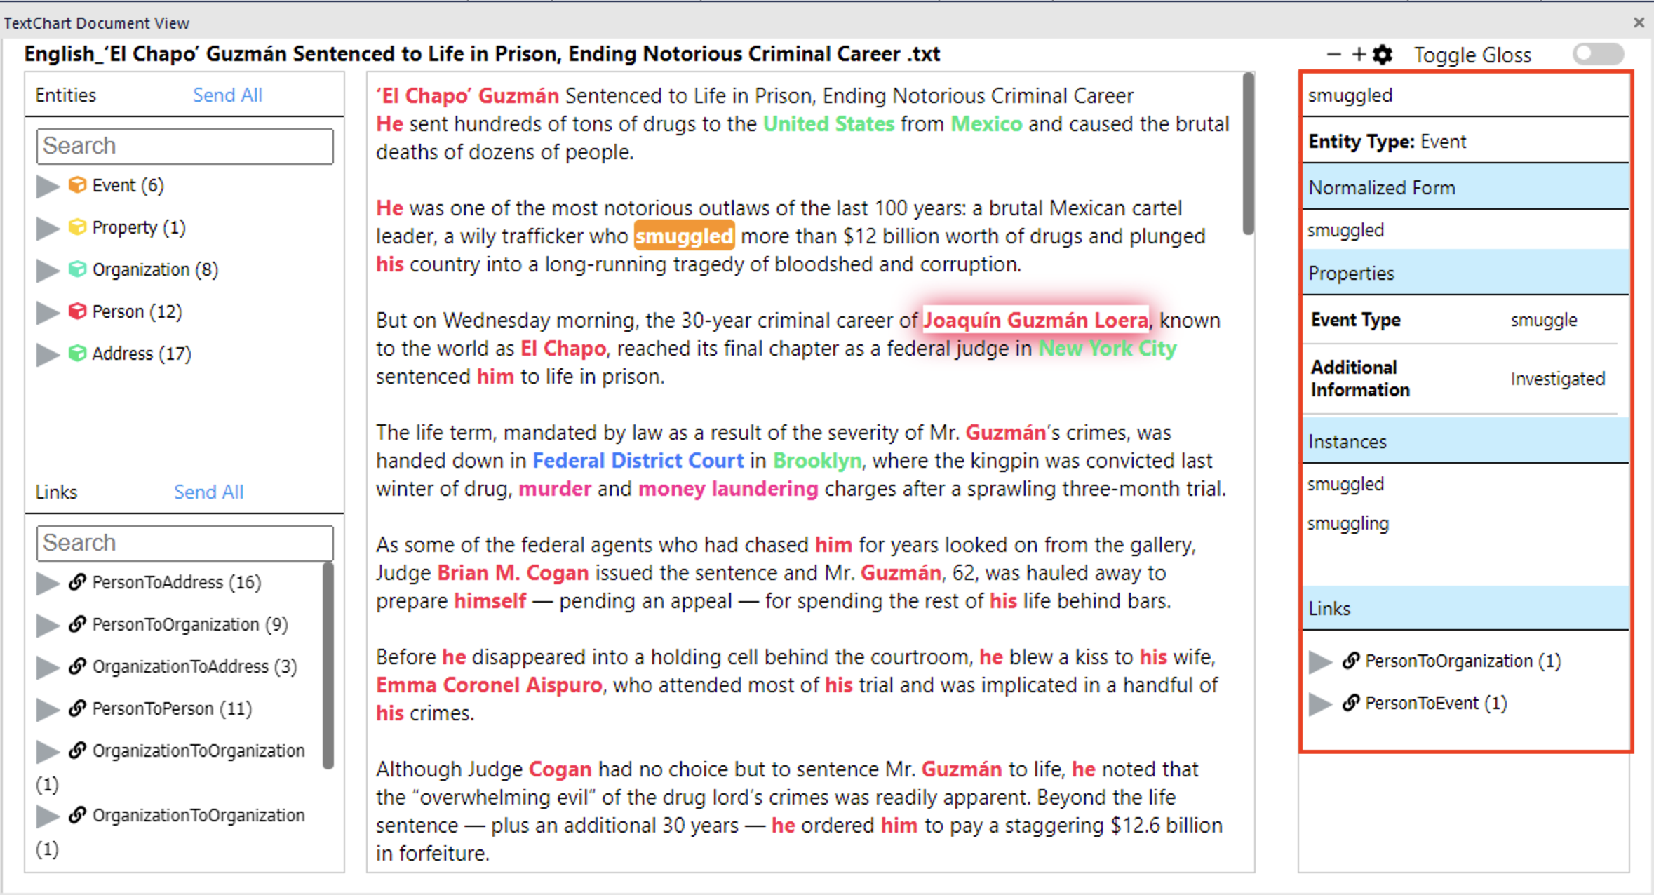Increase text size with plus icon

pos(1359,55)
